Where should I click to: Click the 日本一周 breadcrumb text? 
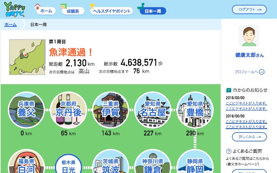click(x=39, y=24)
